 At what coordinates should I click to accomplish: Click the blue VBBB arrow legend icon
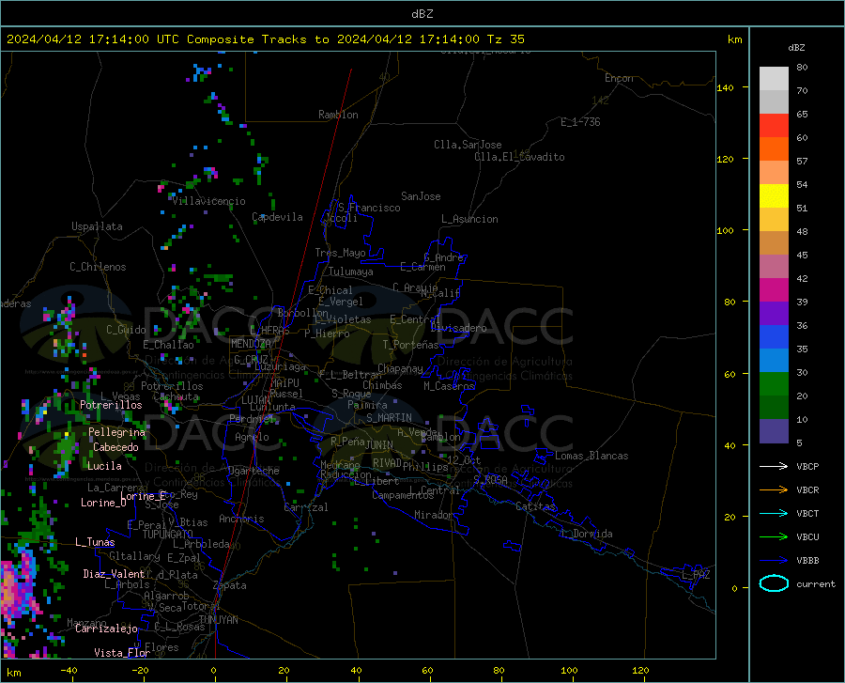click(774, 560)
